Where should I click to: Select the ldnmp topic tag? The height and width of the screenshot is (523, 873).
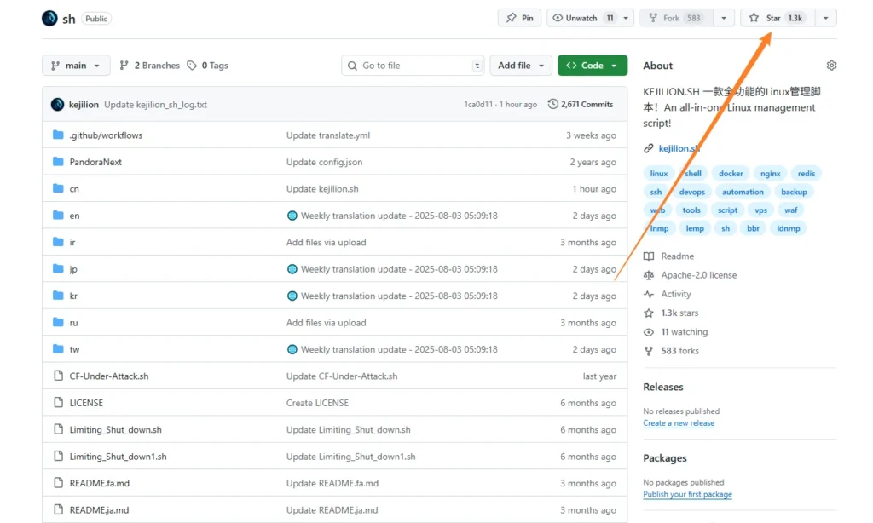[x=789, y=228]
